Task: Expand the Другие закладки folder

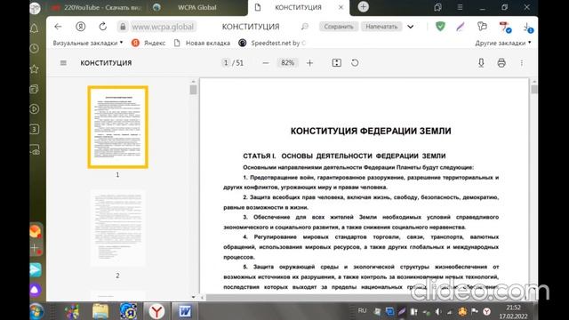Action: (503, 43)
